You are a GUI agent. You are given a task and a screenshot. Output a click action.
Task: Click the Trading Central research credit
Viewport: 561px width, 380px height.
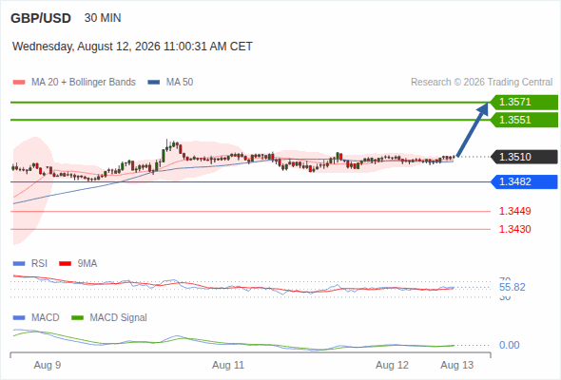click(481, 83)
